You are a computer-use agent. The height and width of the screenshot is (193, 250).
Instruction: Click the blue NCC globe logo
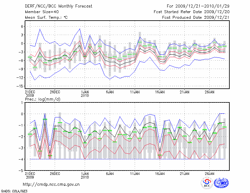pyautogui.click(x=221, y=183)
